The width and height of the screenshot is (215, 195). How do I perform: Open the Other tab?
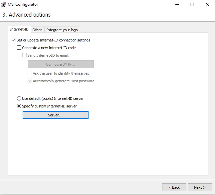pyautogui.click(x=37, y=30)
